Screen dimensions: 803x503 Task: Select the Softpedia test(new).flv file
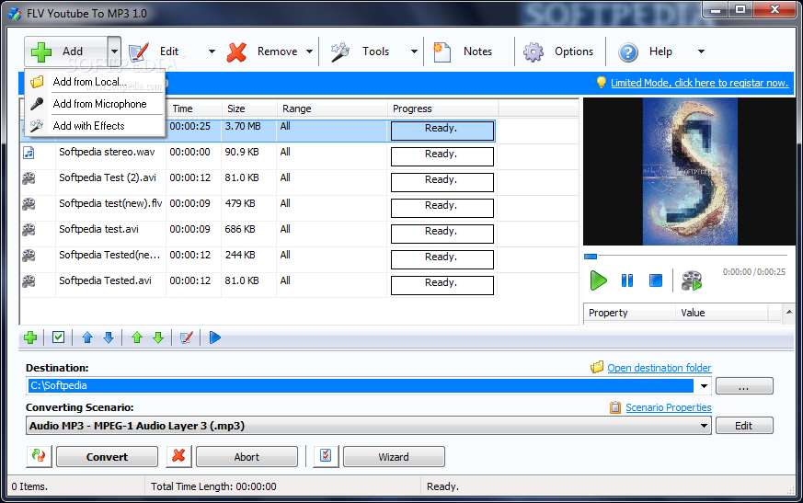(110, 203)
